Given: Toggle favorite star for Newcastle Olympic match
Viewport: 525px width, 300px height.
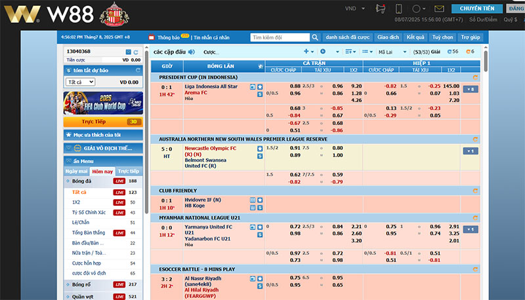Looking at the screenshot, I should pyautogui.click(x=260, y=149).
